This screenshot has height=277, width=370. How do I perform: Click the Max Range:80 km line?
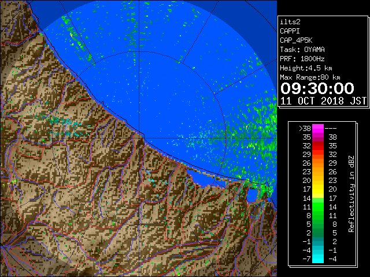pos(310,77)
